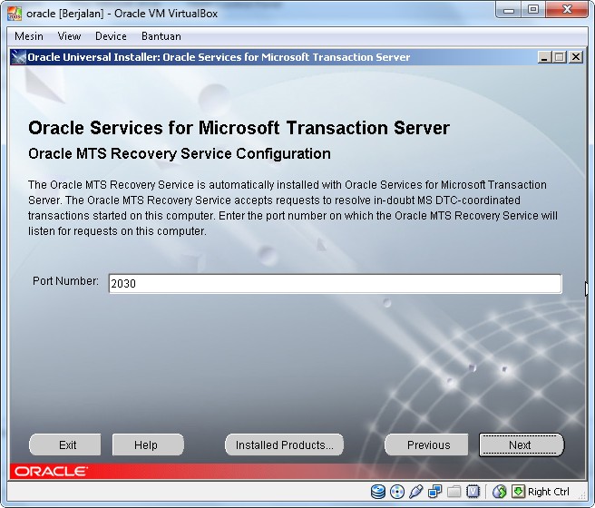This screenshot has height=508, width=595.
Task: Click the Exit button
Action: tap(65, 444)
